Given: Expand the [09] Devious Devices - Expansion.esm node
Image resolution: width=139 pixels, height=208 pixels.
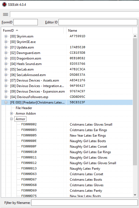Looking at the screenshot, I should point(6,91).
